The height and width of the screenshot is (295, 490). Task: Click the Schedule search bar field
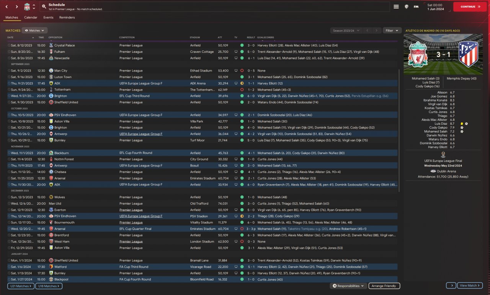pyautogui.click(x=215, y=7)
